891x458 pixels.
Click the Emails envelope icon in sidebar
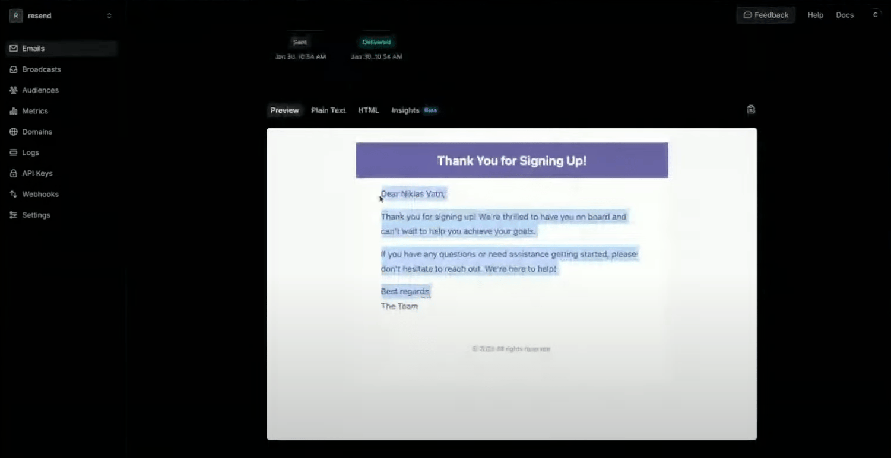tap(13, 49)
